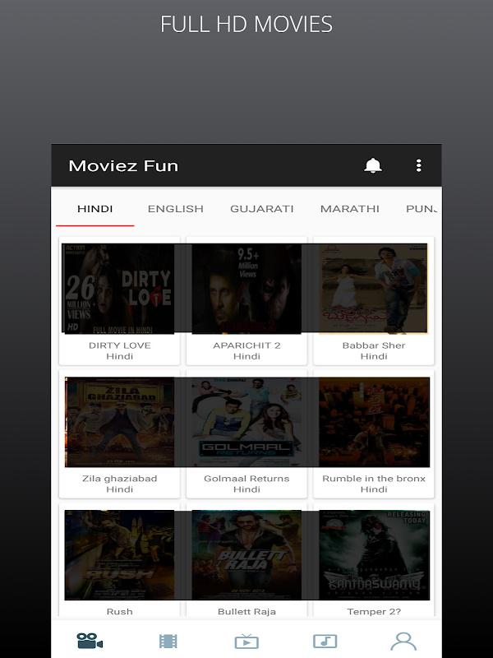The width and height of the screenshot is (493, 658).
Task: Click 'Hindi' label under APARICHIT 2
Action: (246, 356)
